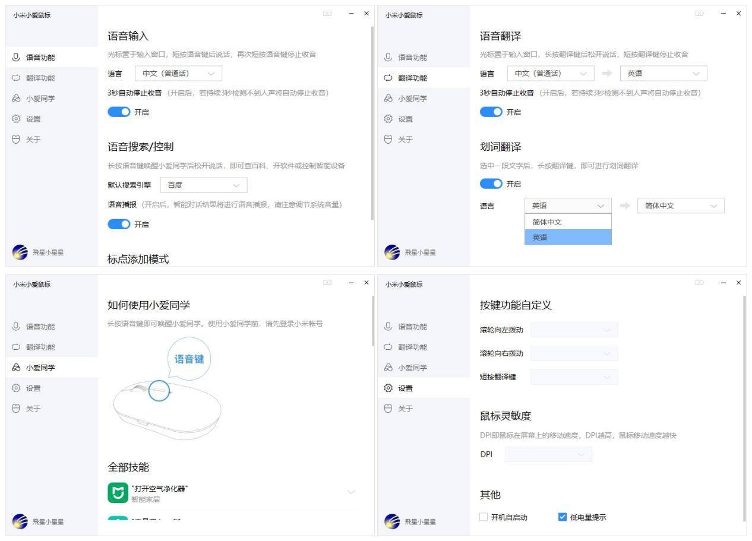The image size is (752, 541).
Task: Select 翻译功能 icon in 语音翻译 window sidebar
Action: (x=388, y=78)
